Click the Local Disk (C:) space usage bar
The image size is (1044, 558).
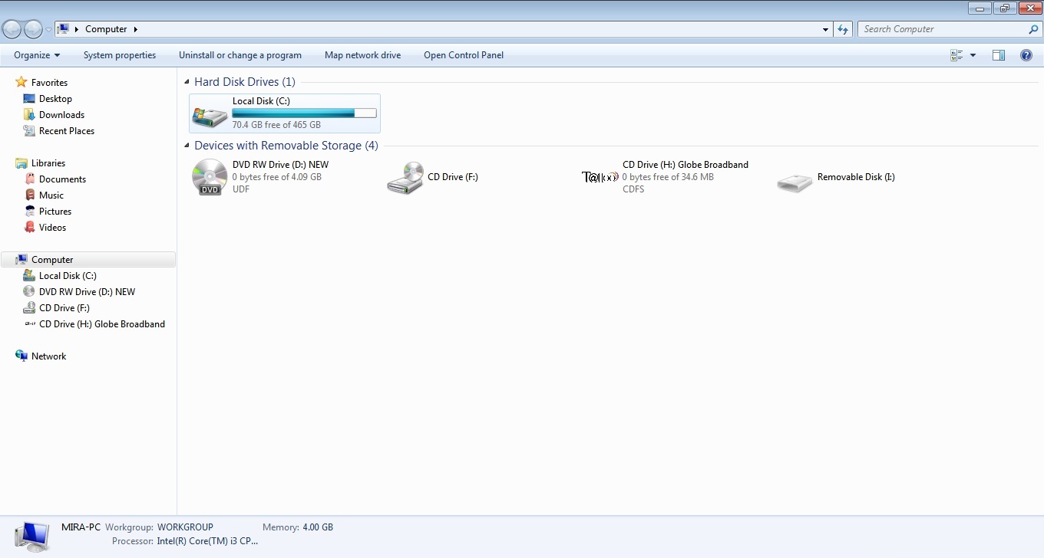(304, 113)
